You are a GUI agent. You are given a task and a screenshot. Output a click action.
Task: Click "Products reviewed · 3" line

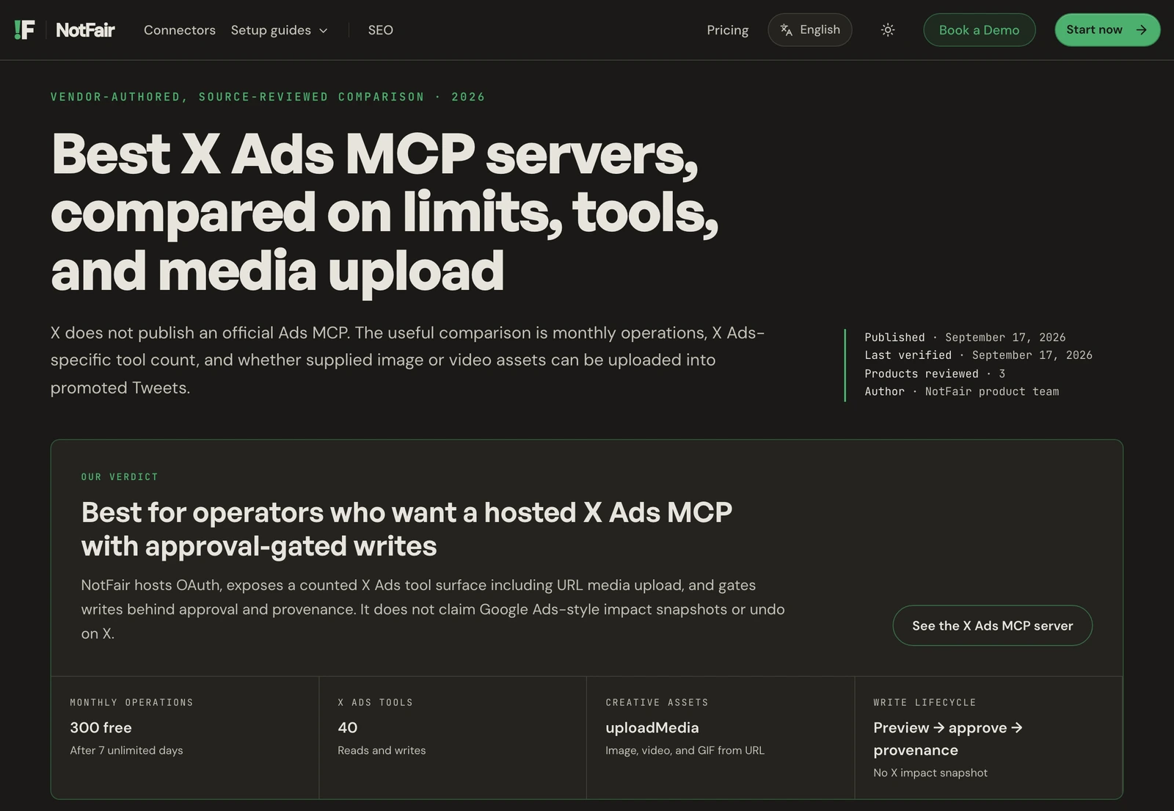935,374
